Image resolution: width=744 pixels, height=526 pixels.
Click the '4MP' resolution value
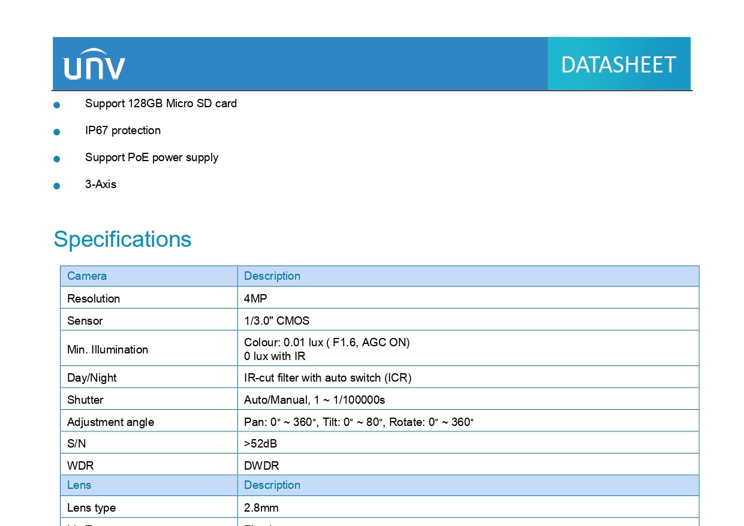tap(255, 298)
